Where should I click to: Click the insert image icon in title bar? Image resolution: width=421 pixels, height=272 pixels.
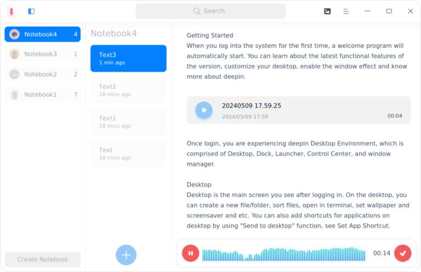[x=327, y=11]
